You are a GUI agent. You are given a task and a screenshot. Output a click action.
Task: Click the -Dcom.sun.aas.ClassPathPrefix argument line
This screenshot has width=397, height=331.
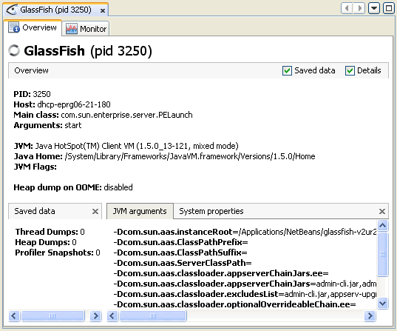[x=181, y=242]
